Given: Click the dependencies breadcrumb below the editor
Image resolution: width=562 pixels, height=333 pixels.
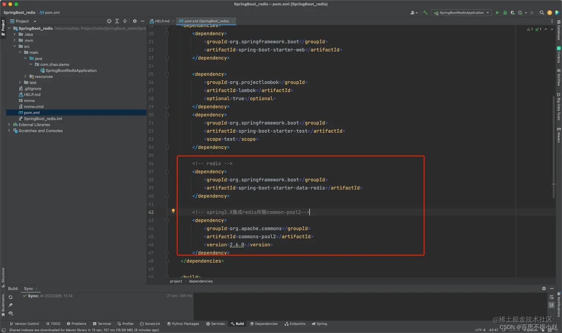Looking at the screenshot, I should tap(201, 281).
